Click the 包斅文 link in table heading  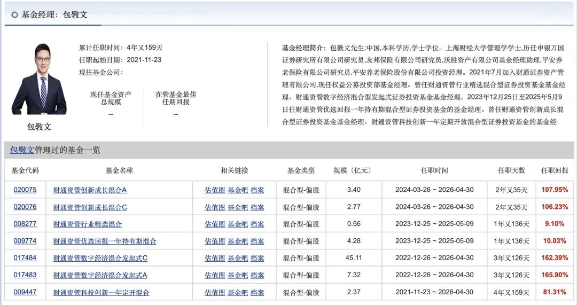tap(22, 150)
